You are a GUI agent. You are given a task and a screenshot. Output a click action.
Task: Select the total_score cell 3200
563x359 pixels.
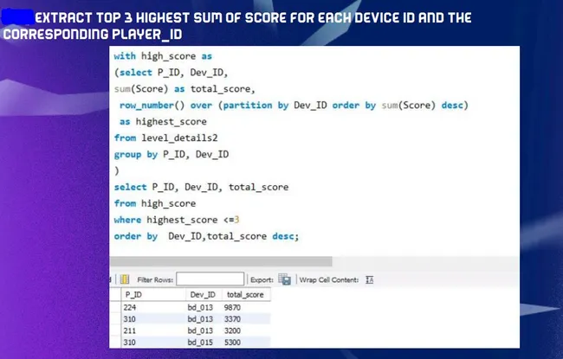(246, 330)
